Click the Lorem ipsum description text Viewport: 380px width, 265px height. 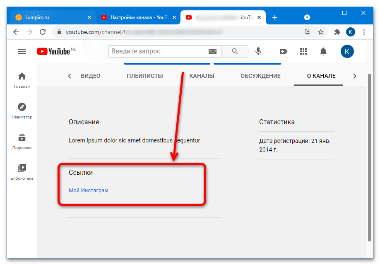tap(134, 140)
